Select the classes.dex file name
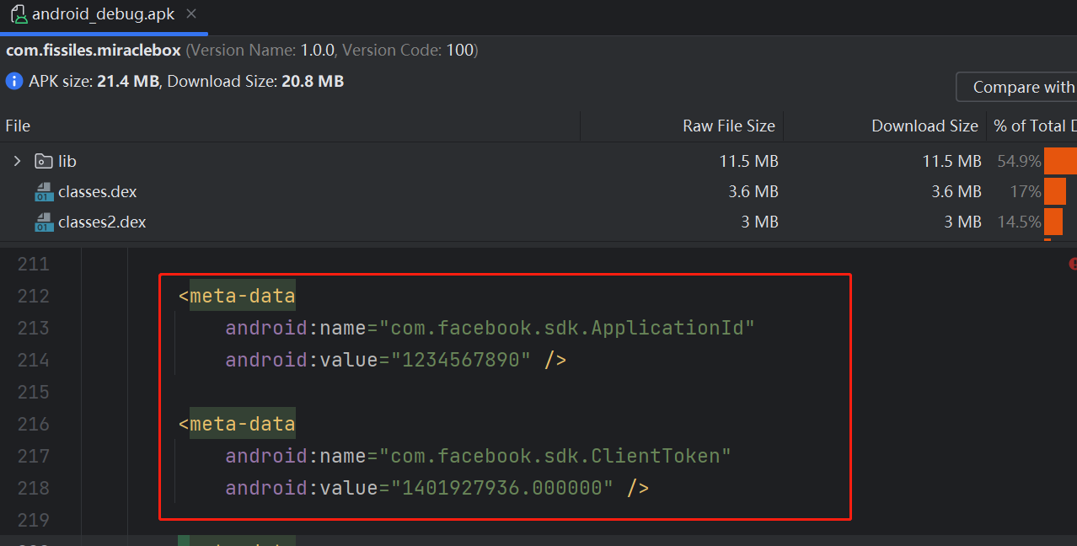 pyautogui.click(x=97, y=192)
